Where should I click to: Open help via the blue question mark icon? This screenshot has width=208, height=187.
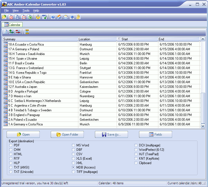click(x=53, y=17)
